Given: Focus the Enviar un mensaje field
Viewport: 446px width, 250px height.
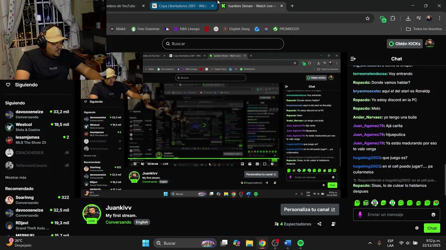Looking at the screenshot, I should [x=397, y=215].
